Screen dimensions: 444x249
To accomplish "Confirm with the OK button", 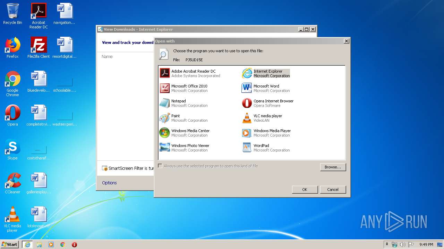I will [x=305, y=190].
